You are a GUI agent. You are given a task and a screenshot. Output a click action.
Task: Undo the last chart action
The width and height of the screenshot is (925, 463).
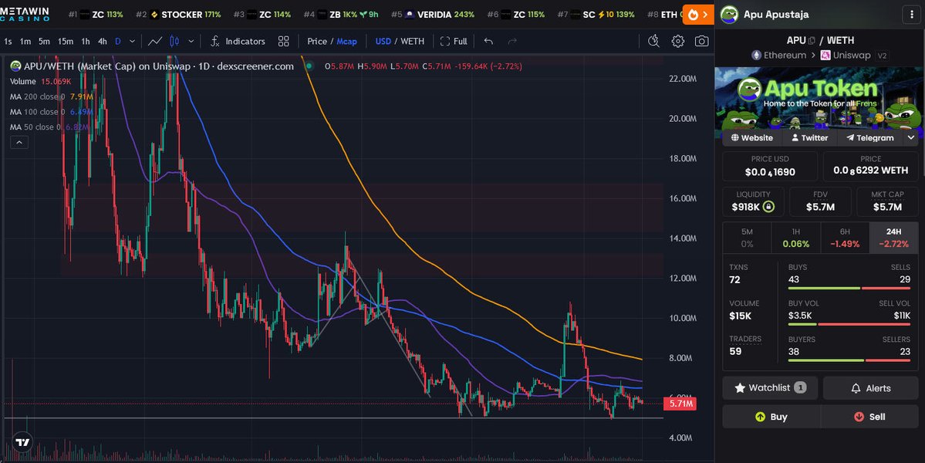(488, 42)
